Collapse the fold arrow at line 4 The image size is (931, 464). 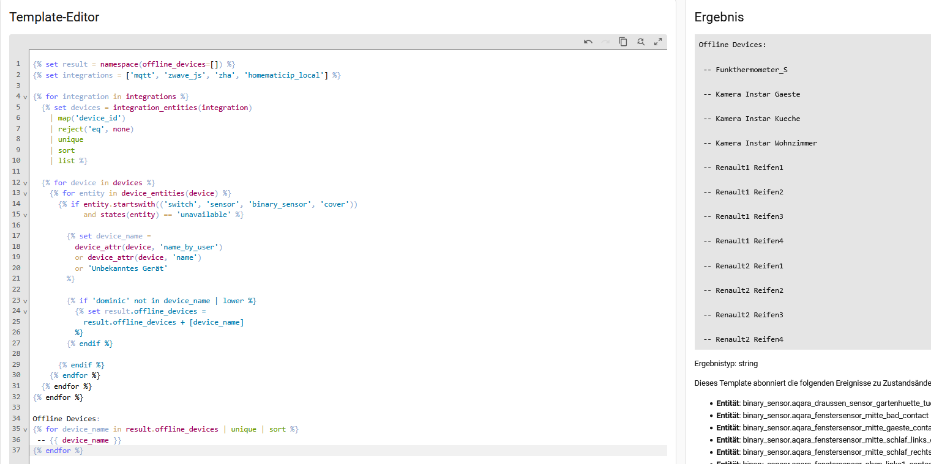[25, 97]
